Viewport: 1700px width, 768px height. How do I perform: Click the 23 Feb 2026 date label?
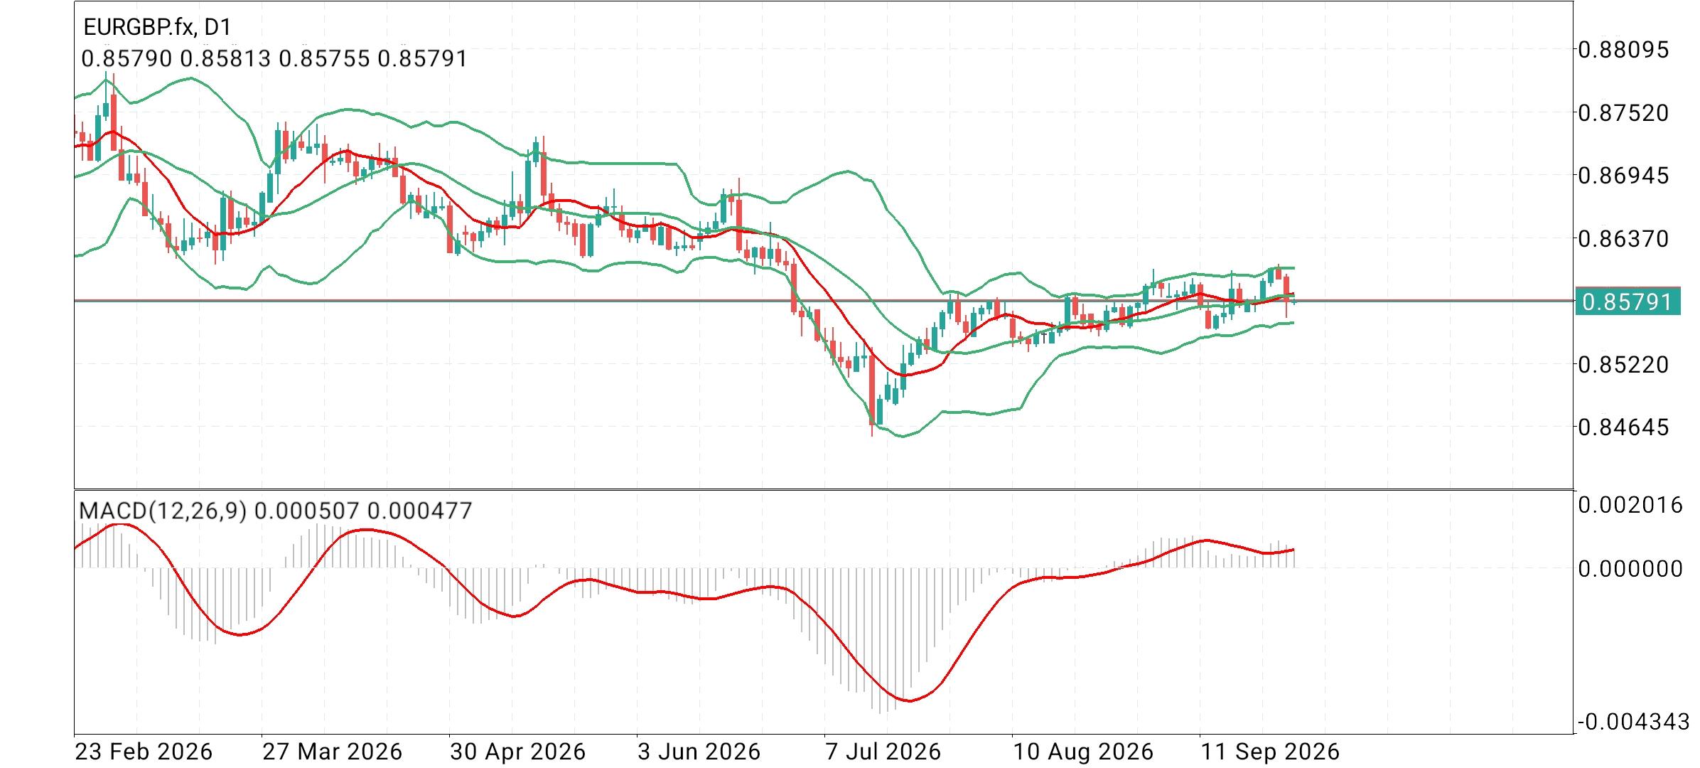144,752
